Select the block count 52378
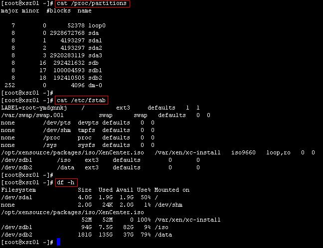323x248 pixels. [76, 25]
